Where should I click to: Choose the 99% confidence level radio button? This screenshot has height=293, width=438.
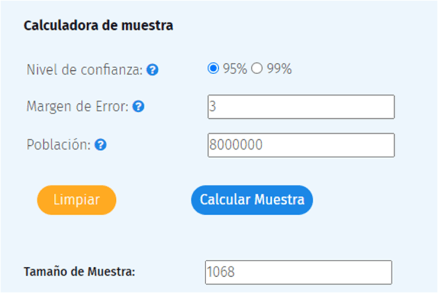coord(256,68)
